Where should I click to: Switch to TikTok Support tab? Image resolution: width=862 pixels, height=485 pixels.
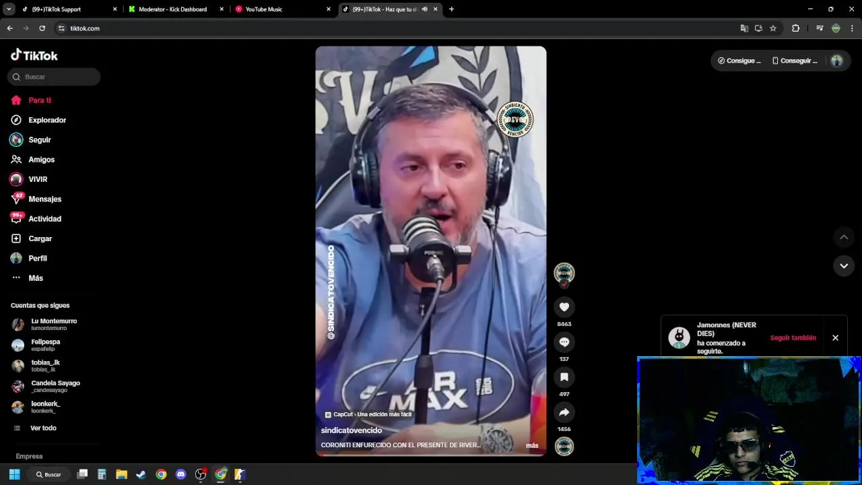pos(69,9)
